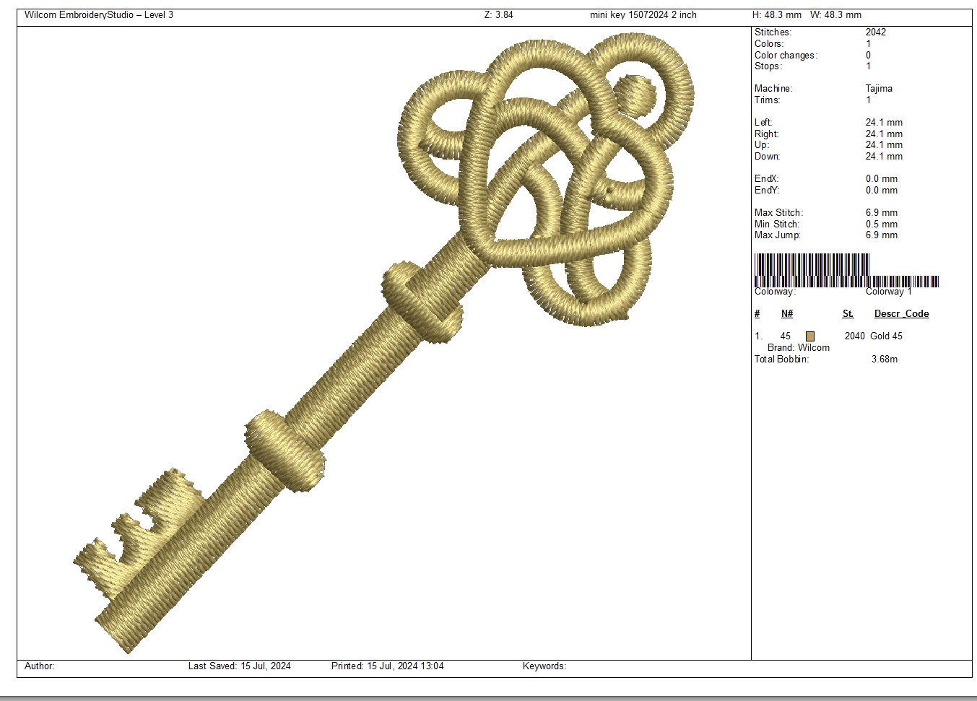Screen dimensions: 977x701
Task: Click the underlined St. column header
Action: pyautogui.click(x=848, y=314)
